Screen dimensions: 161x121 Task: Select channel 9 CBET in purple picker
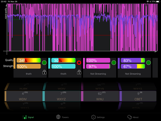coord(138,96)
